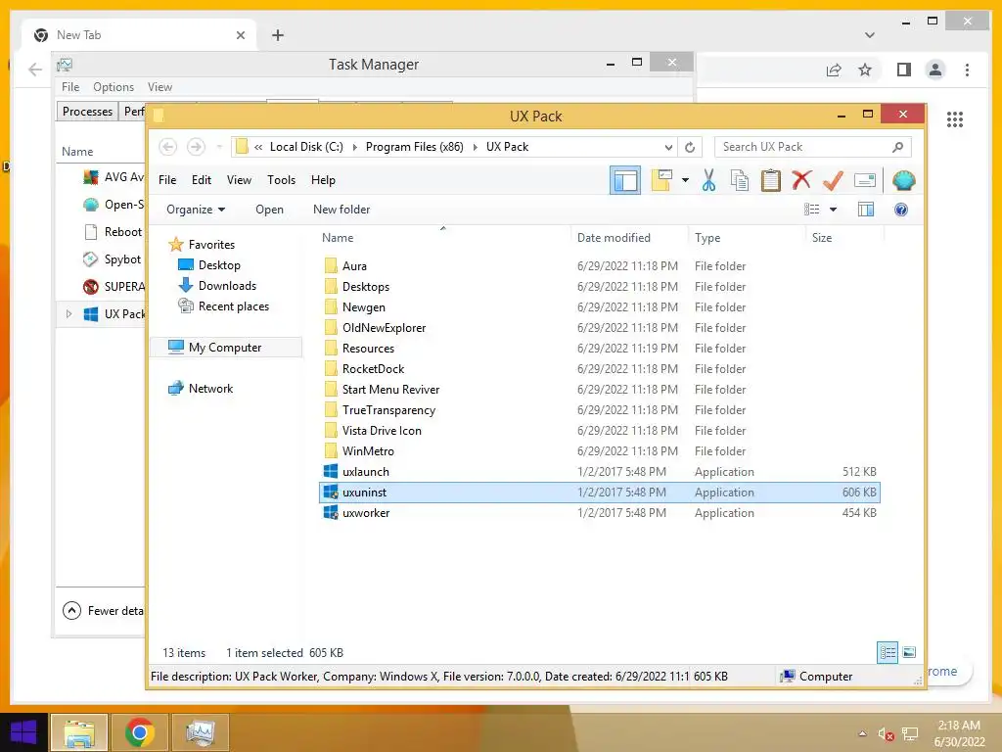Click Program Files (x86) in breadcrumb
The image size is (1002, 752).
414,147
